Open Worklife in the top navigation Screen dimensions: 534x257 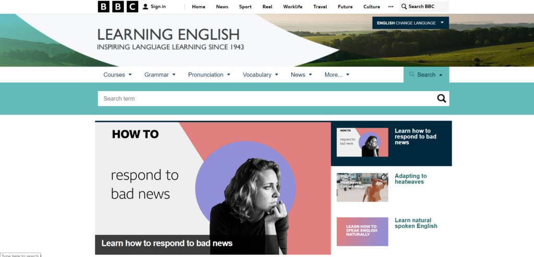pyautogui.click(x=293, y=7)
